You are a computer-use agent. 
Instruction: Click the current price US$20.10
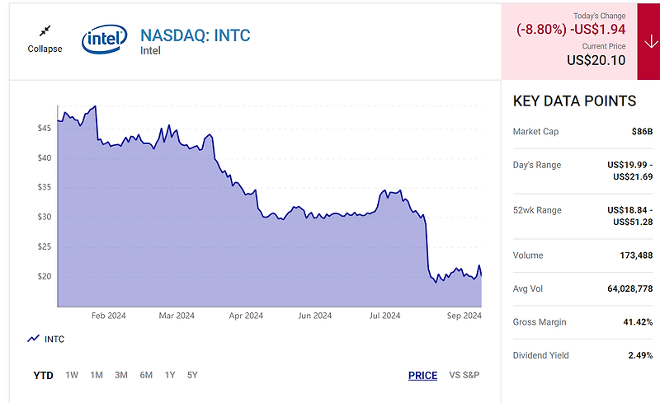click(x=596, y=60)
